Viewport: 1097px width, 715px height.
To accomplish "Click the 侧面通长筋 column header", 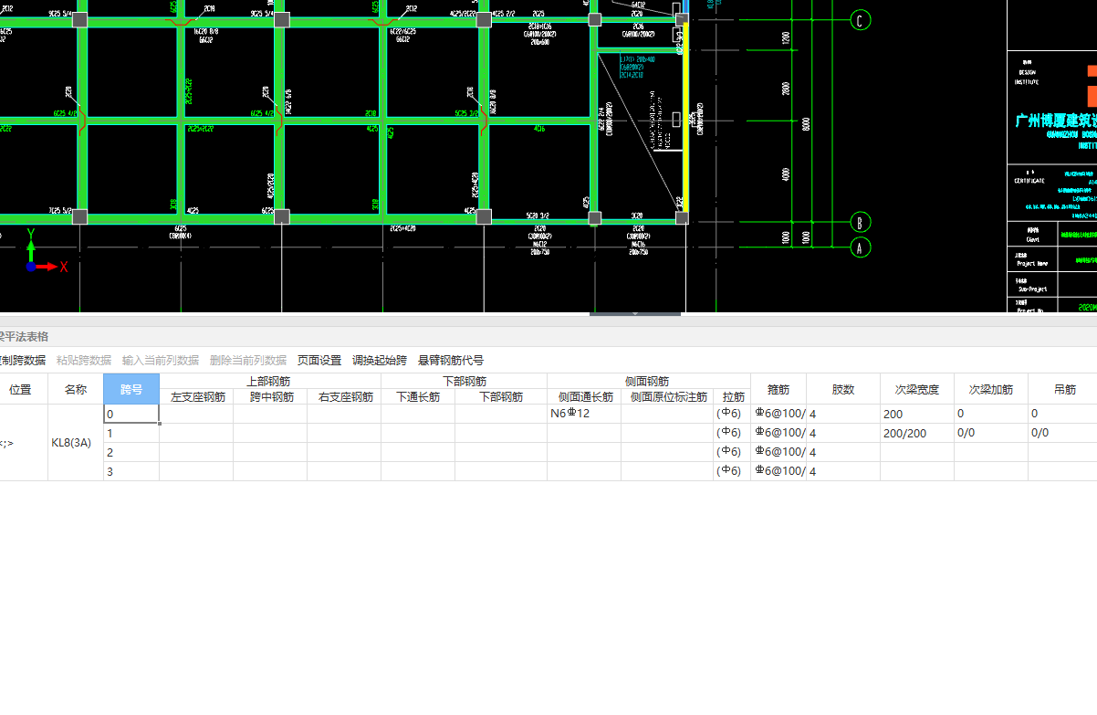I will coord(585,396).
